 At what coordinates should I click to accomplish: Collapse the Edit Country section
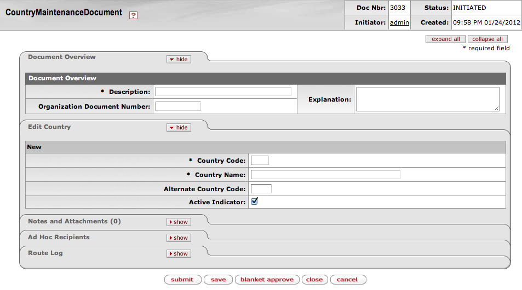coord(179,127)
